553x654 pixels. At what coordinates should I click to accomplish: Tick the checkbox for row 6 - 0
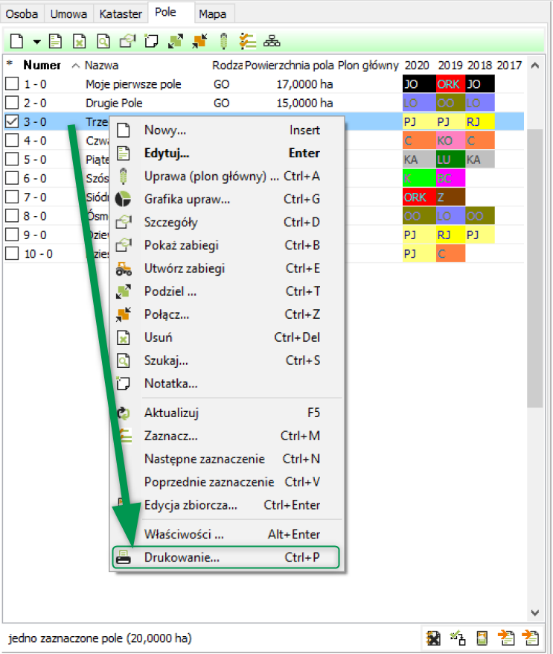pyautogui.click(x=12, y=178)
